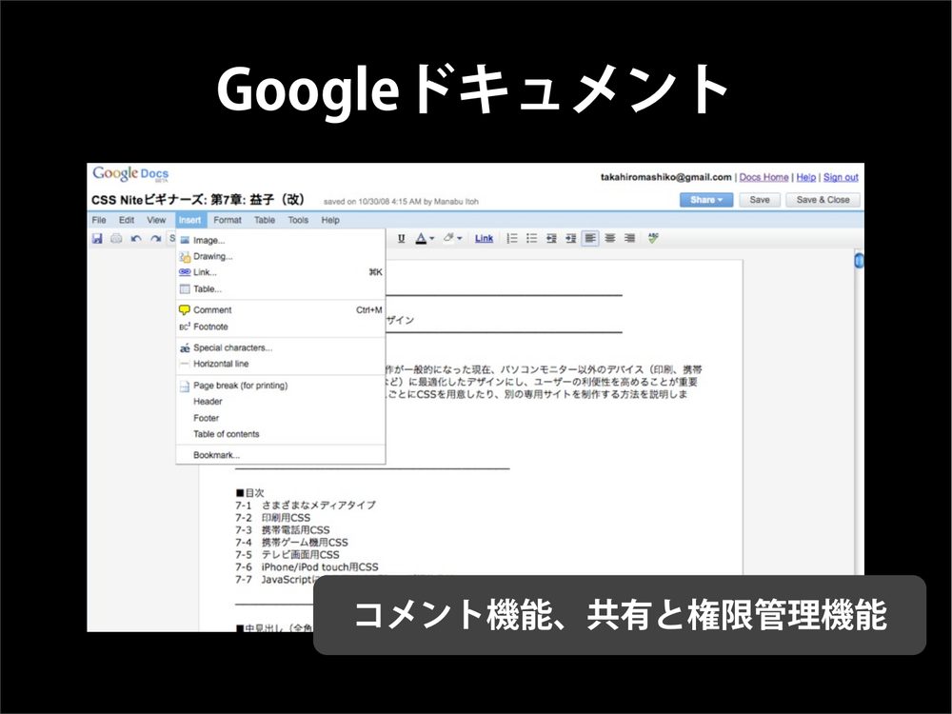The image size is (952, 714).
Task: Open the View menu
Action: (x=156, y=220)
